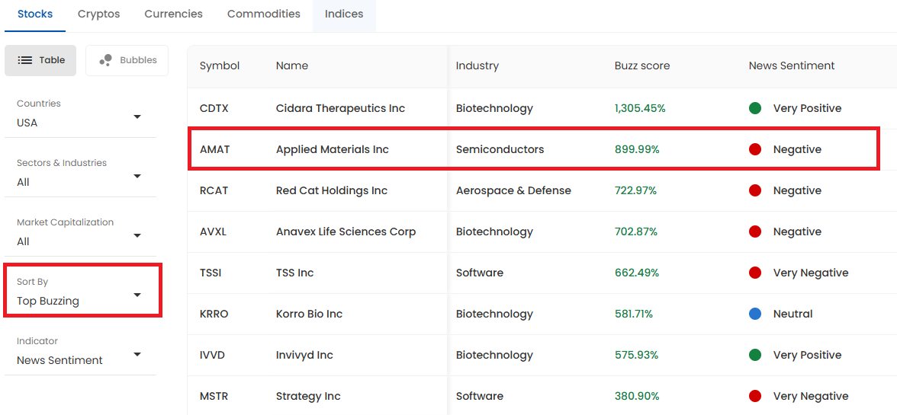Click the RCAT symbol

tap(214, 190)
